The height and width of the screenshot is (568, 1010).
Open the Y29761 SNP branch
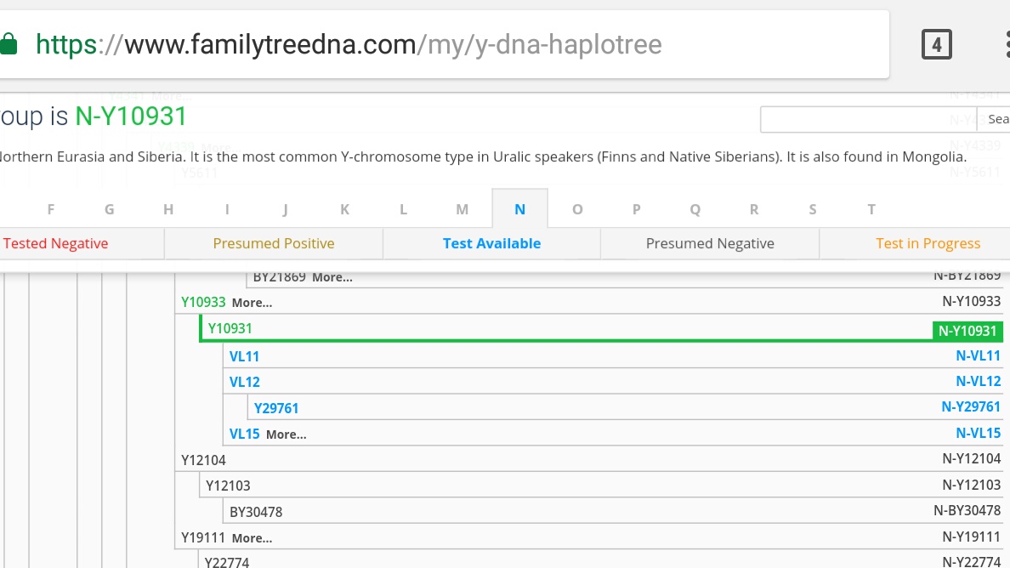pos(276,408)
